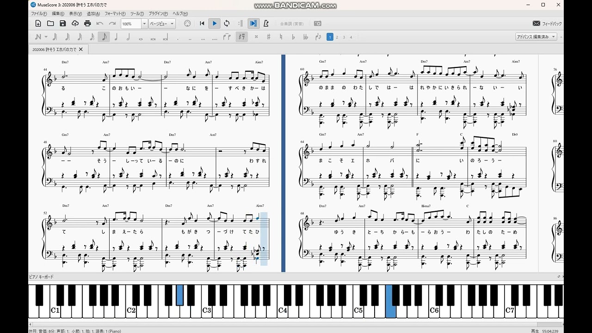Take image capture with camera icon
Screen dimensions: 592x333
(318, 24)
